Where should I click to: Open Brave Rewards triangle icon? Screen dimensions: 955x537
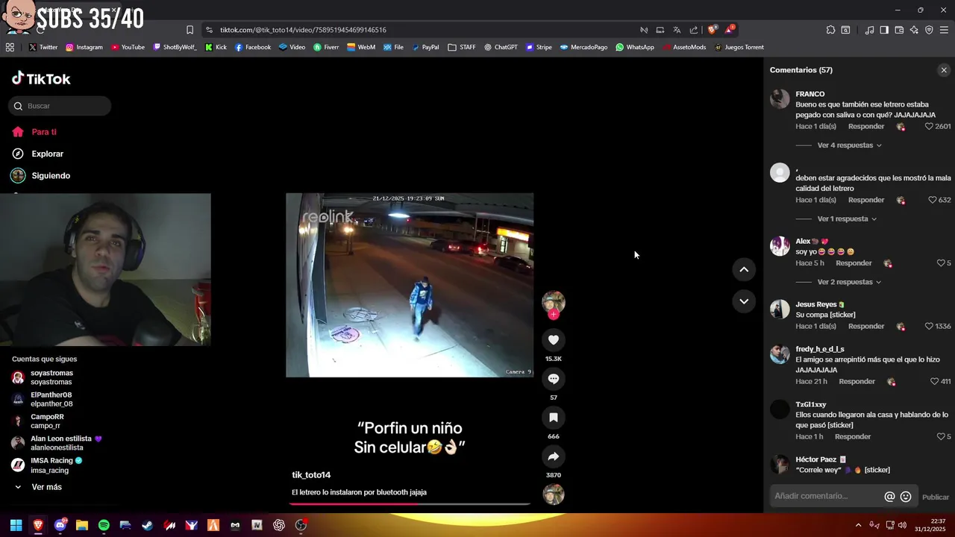point(730,30)
